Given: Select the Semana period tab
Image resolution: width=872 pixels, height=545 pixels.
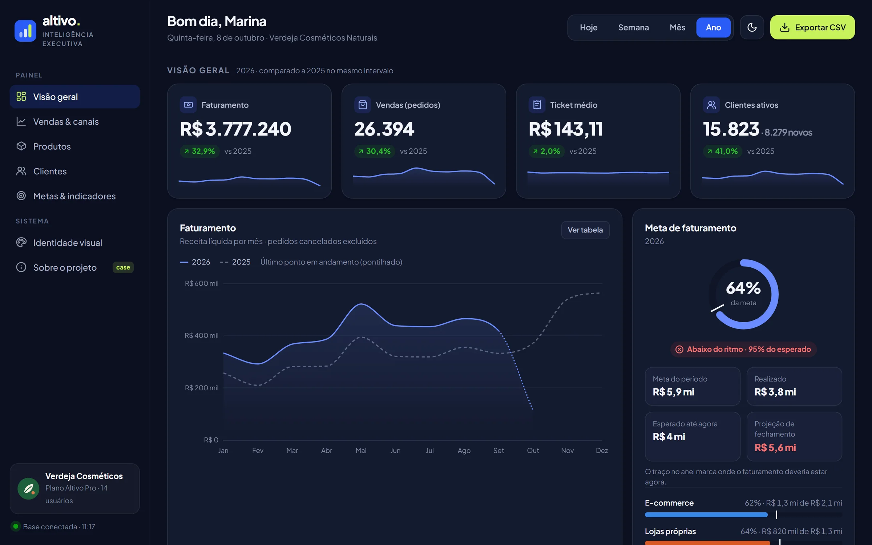Looking at the screenshot, I should coord(633,28).
